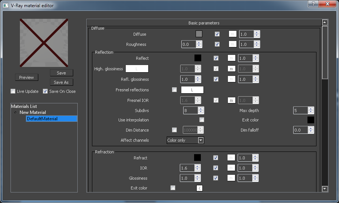Open the Affect channels dropdown
The image size is (339, 203).
click(x=185, y=140)
